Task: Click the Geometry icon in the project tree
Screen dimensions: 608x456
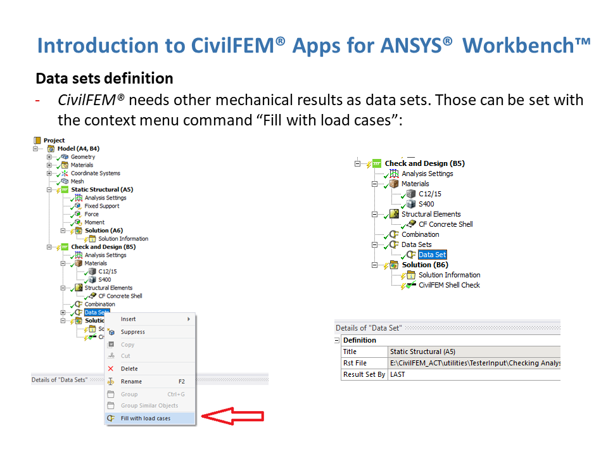Action: (x=65, y=157)
